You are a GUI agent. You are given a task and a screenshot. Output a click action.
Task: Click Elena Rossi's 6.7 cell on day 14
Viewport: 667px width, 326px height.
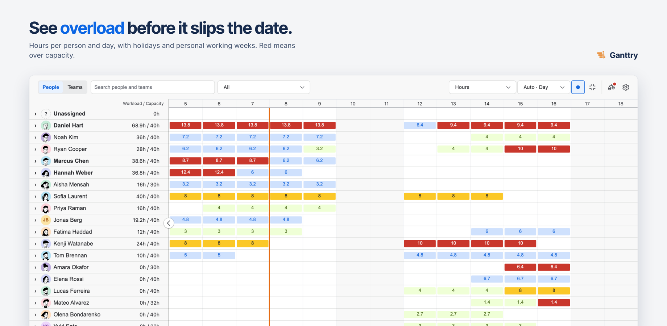tap(487, 279)
